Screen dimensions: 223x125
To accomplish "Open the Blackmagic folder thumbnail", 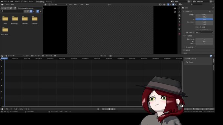I will (15, 20).
